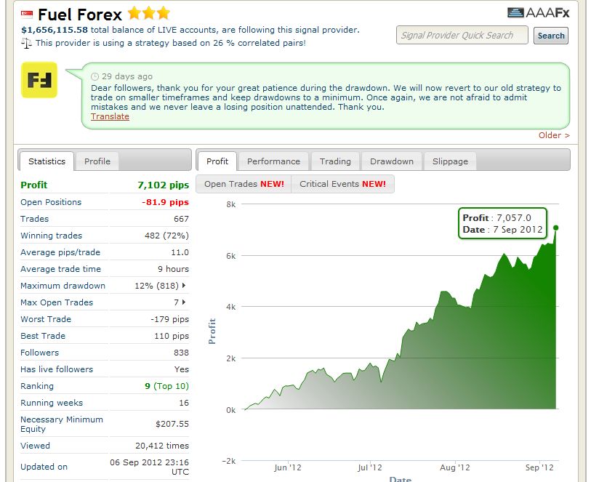Click the Running weeks 16 value

pyautogui.click(x=184, y=403)
